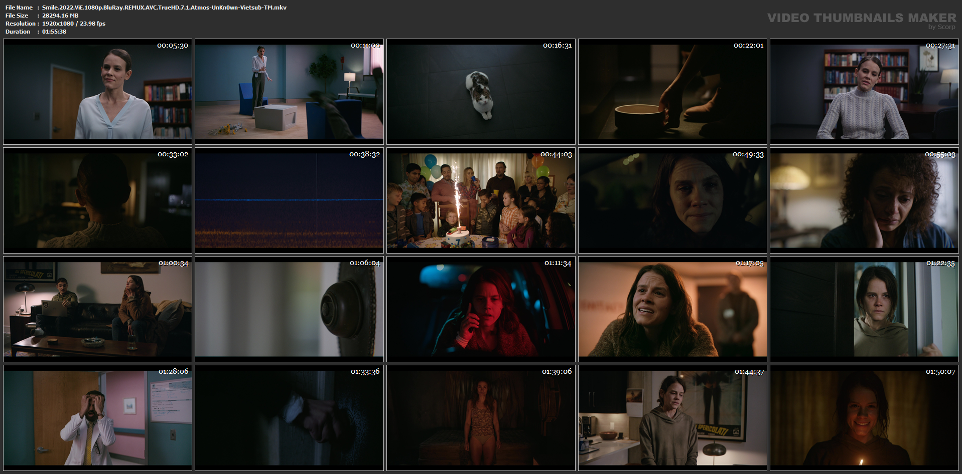Image resolution: width=962 pixels, height=474 pixels.
Task: Click the red-lit phone call thumbnail 01:11:34
Action: (x=481, y=309)
